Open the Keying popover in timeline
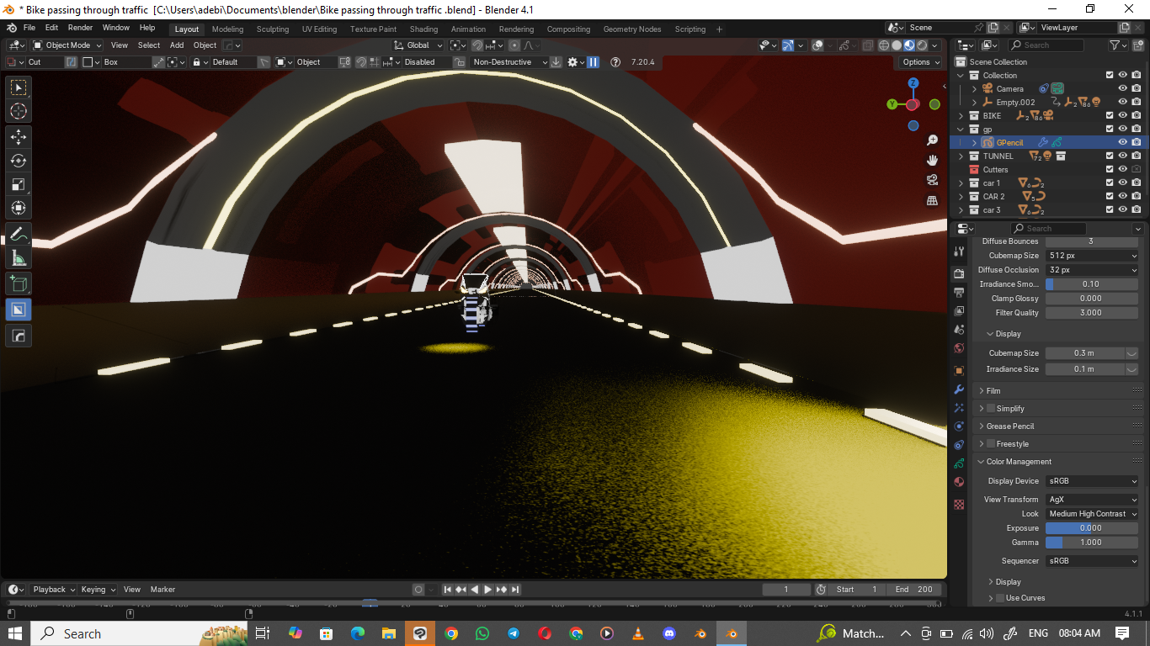This screenshot has width=1150, height=646. click(99, 590)
